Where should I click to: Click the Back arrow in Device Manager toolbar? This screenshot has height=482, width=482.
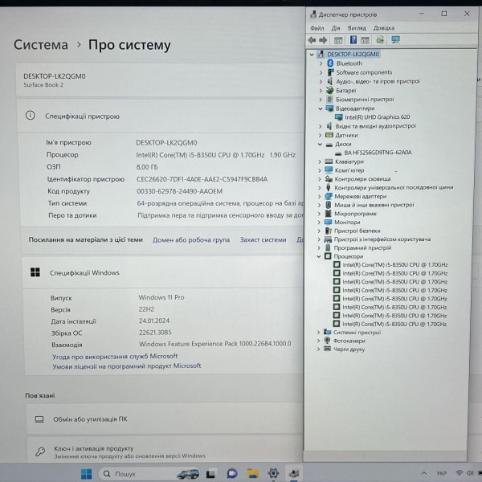tap(312, 40)
